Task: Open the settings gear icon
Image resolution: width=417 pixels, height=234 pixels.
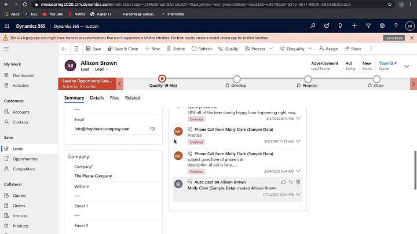Action: pos(382,26)
